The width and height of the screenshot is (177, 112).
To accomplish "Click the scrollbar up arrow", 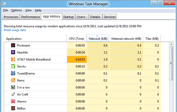I will [x=171, y=44].
